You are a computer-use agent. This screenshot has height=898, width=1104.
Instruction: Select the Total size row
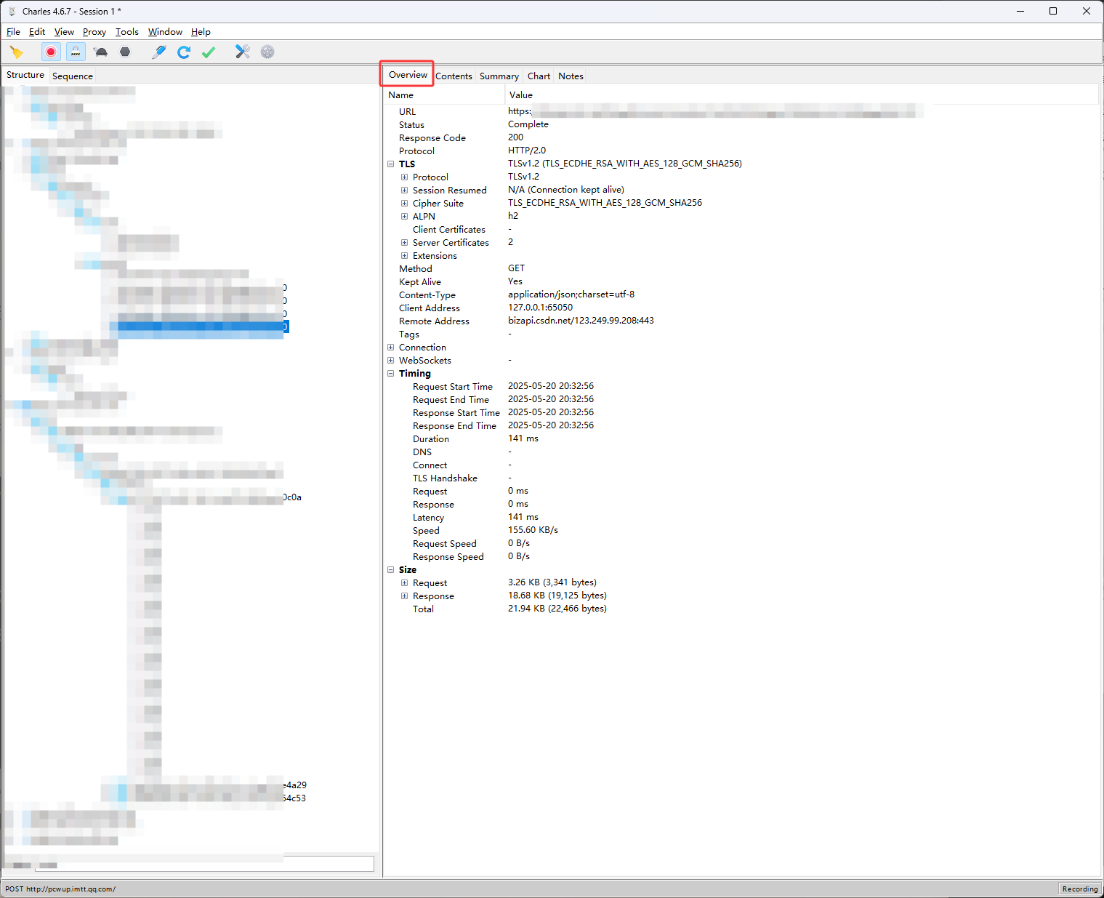coord(741,609)
